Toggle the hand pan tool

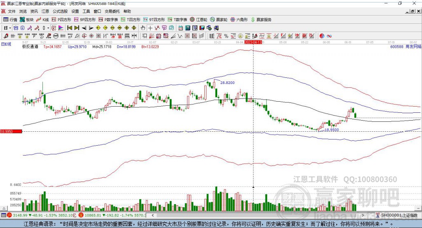143,28
